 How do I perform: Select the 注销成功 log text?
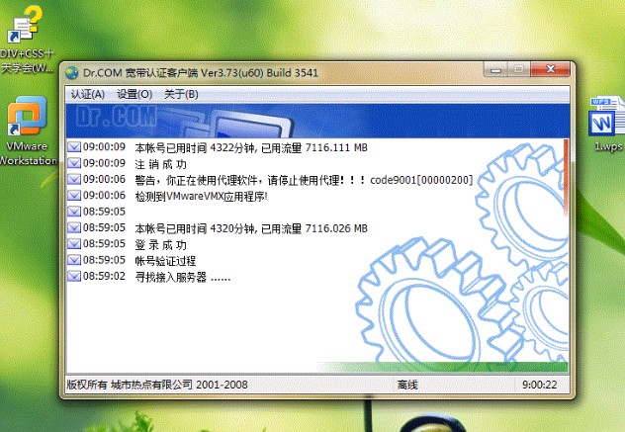160,164
